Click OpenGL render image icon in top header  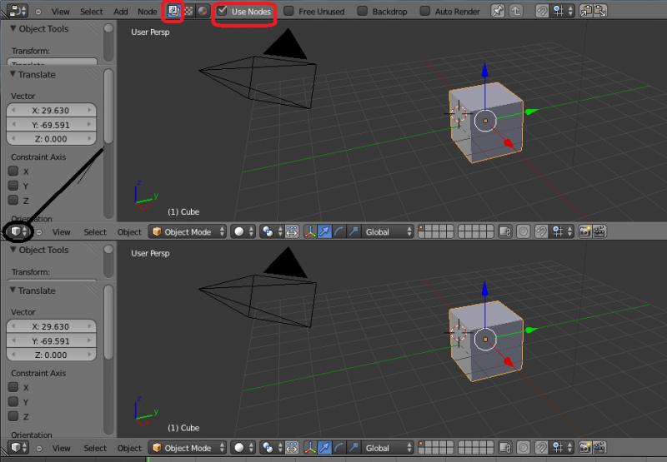[x=585, y=232]
